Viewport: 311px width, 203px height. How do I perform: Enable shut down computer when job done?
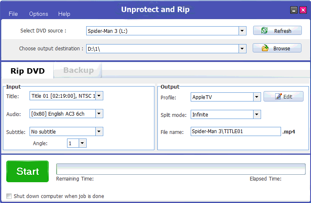pos(9,196)
